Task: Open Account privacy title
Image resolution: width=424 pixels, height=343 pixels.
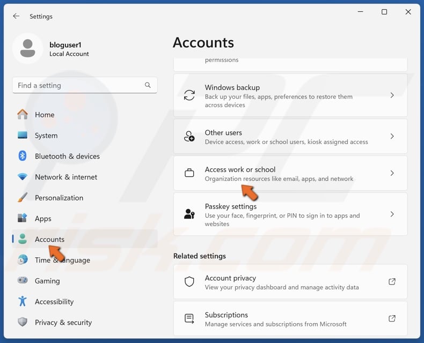Action: coord(230,278)
